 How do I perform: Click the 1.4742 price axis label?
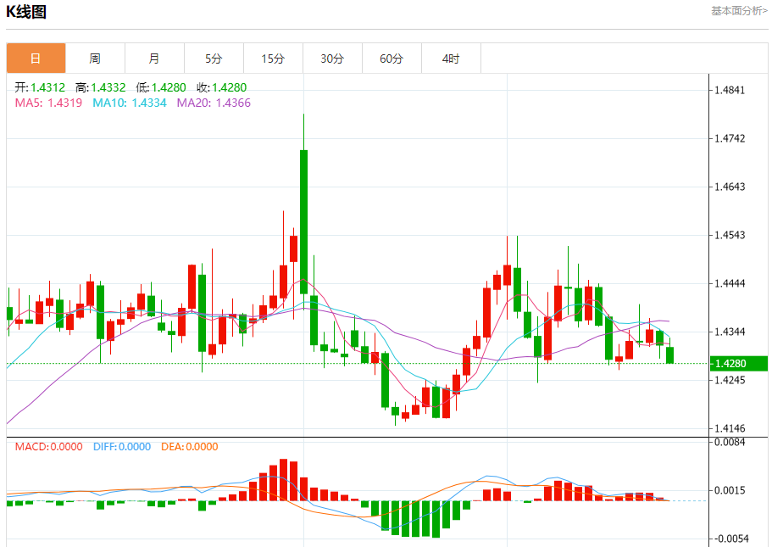pos(730,138)
